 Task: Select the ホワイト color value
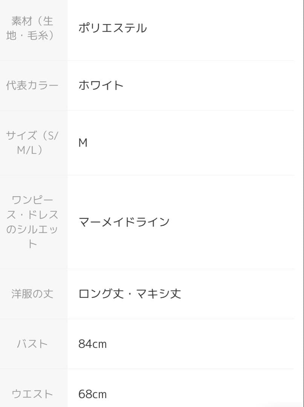101,86
